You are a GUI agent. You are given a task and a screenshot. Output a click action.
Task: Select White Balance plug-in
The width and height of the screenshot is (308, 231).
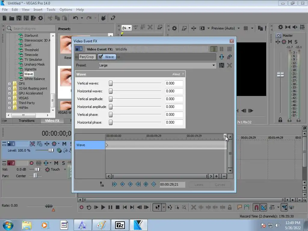[35, 79]
